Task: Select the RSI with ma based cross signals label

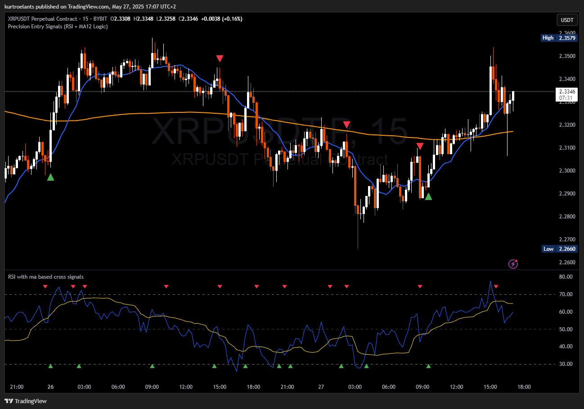Action: (46, 277)
